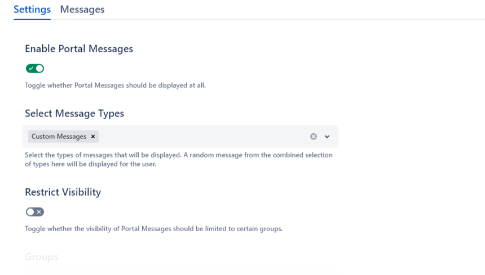
Task: Click the Portal Messages toggle description text
Action: click(x=115, y=85)
